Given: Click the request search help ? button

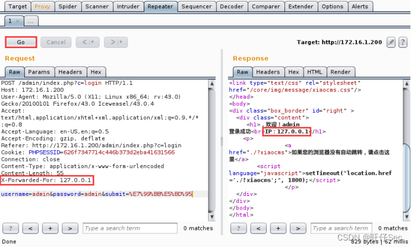Looking at the screenshot, I should tap(11, 229).
